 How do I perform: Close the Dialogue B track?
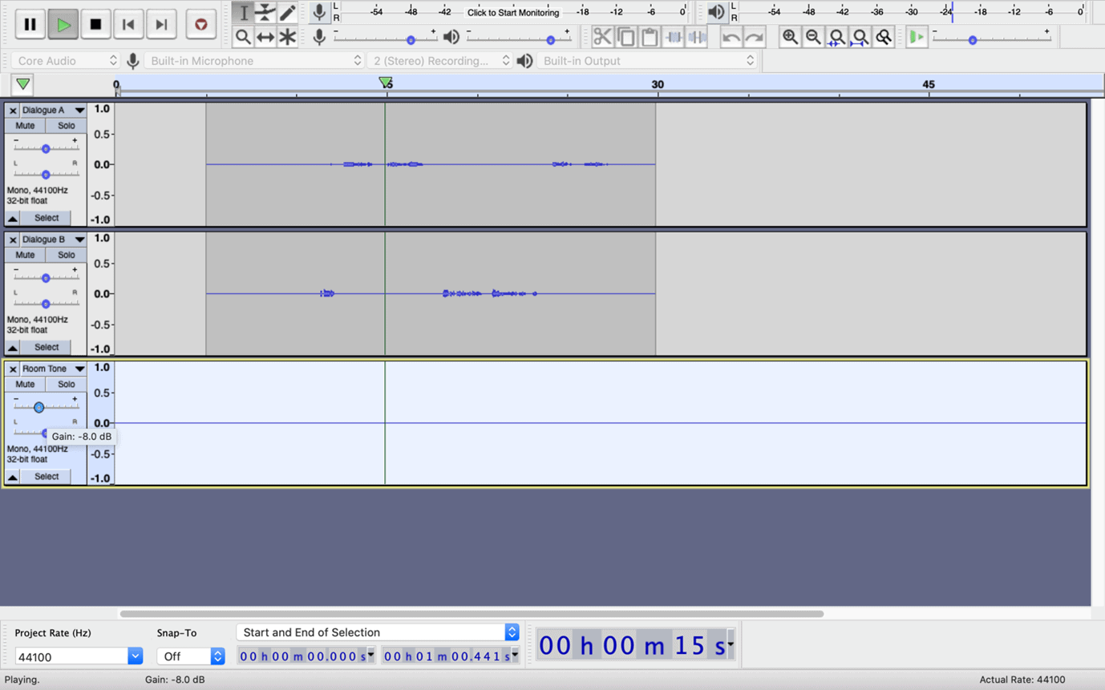pos(13,240)
